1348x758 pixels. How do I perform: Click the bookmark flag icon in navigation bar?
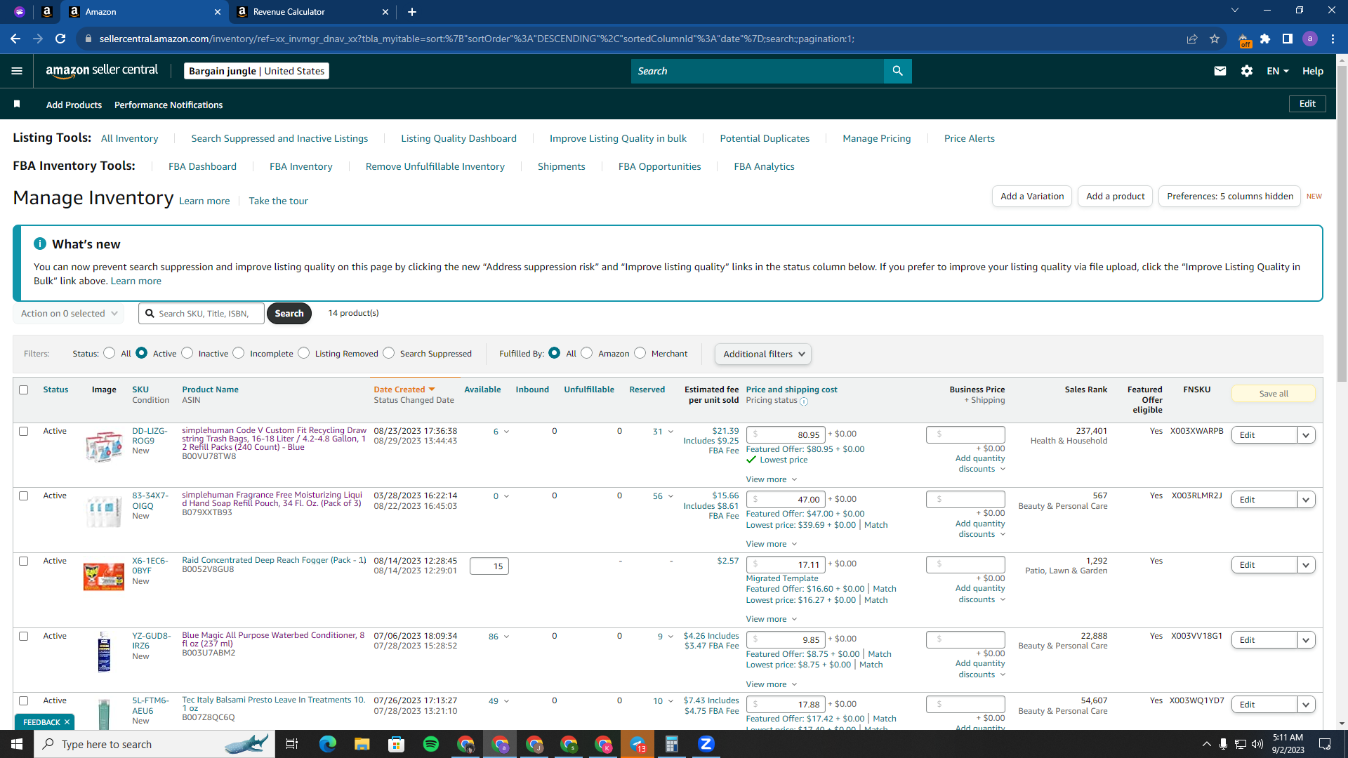click(17, 104)
